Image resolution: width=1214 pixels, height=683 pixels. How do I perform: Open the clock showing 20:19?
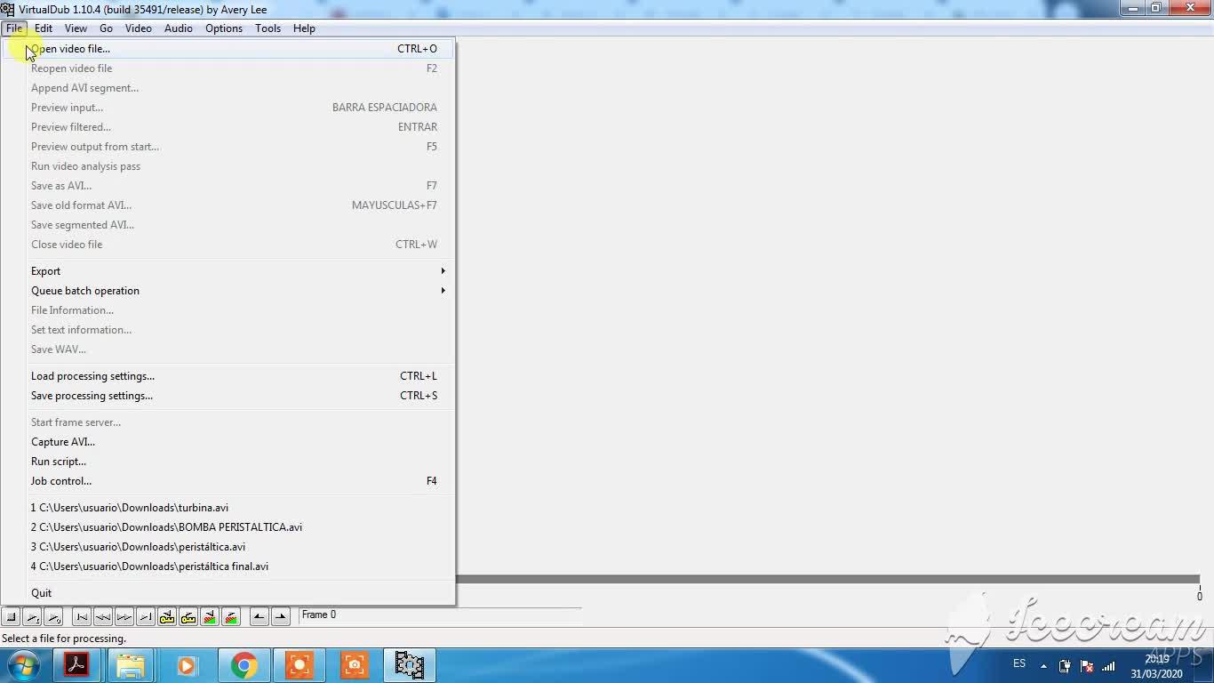click(1157, 666)
